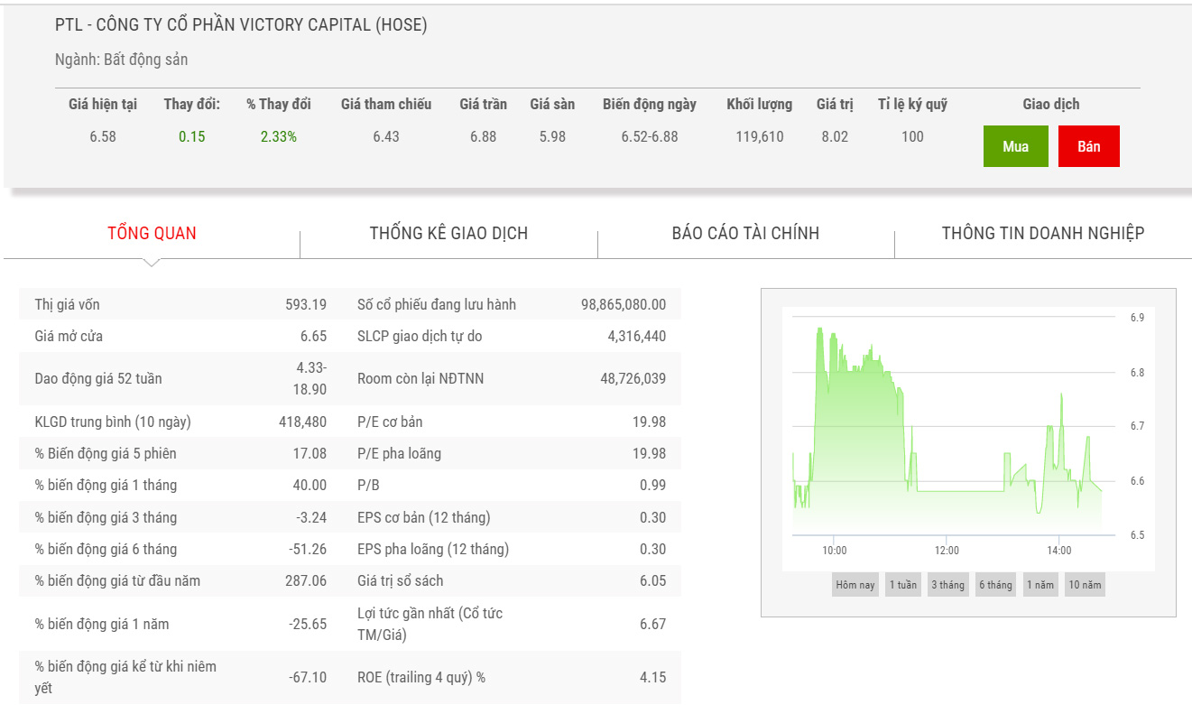Open the BÁO CÁO TÀI CHÍNH tab
The height and width of the screenshot is (714, 1192).
745,233
